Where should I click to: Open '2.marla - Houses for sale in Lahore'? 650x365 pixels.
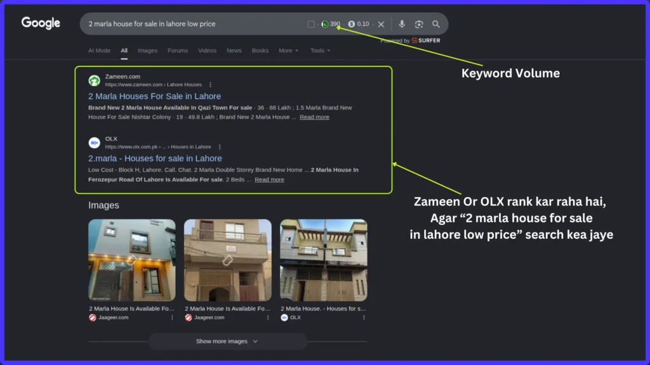coord(155,158)
